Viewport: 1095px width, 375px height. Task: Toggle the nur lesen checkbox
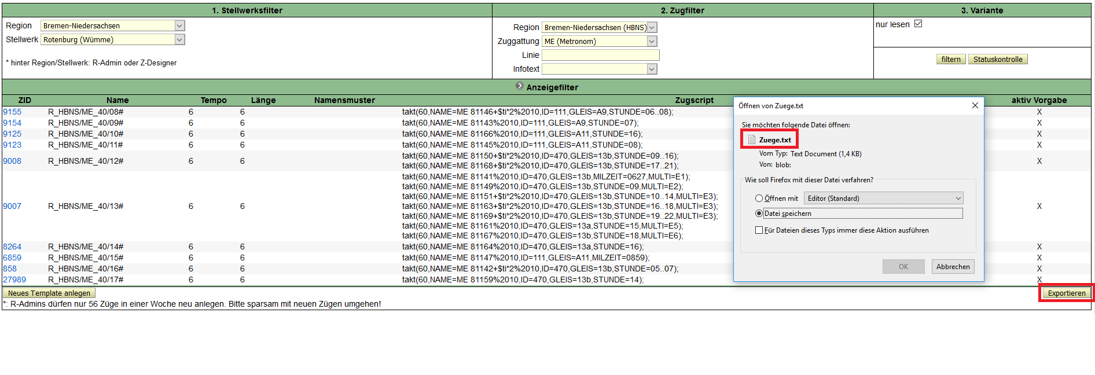[918, 24]
